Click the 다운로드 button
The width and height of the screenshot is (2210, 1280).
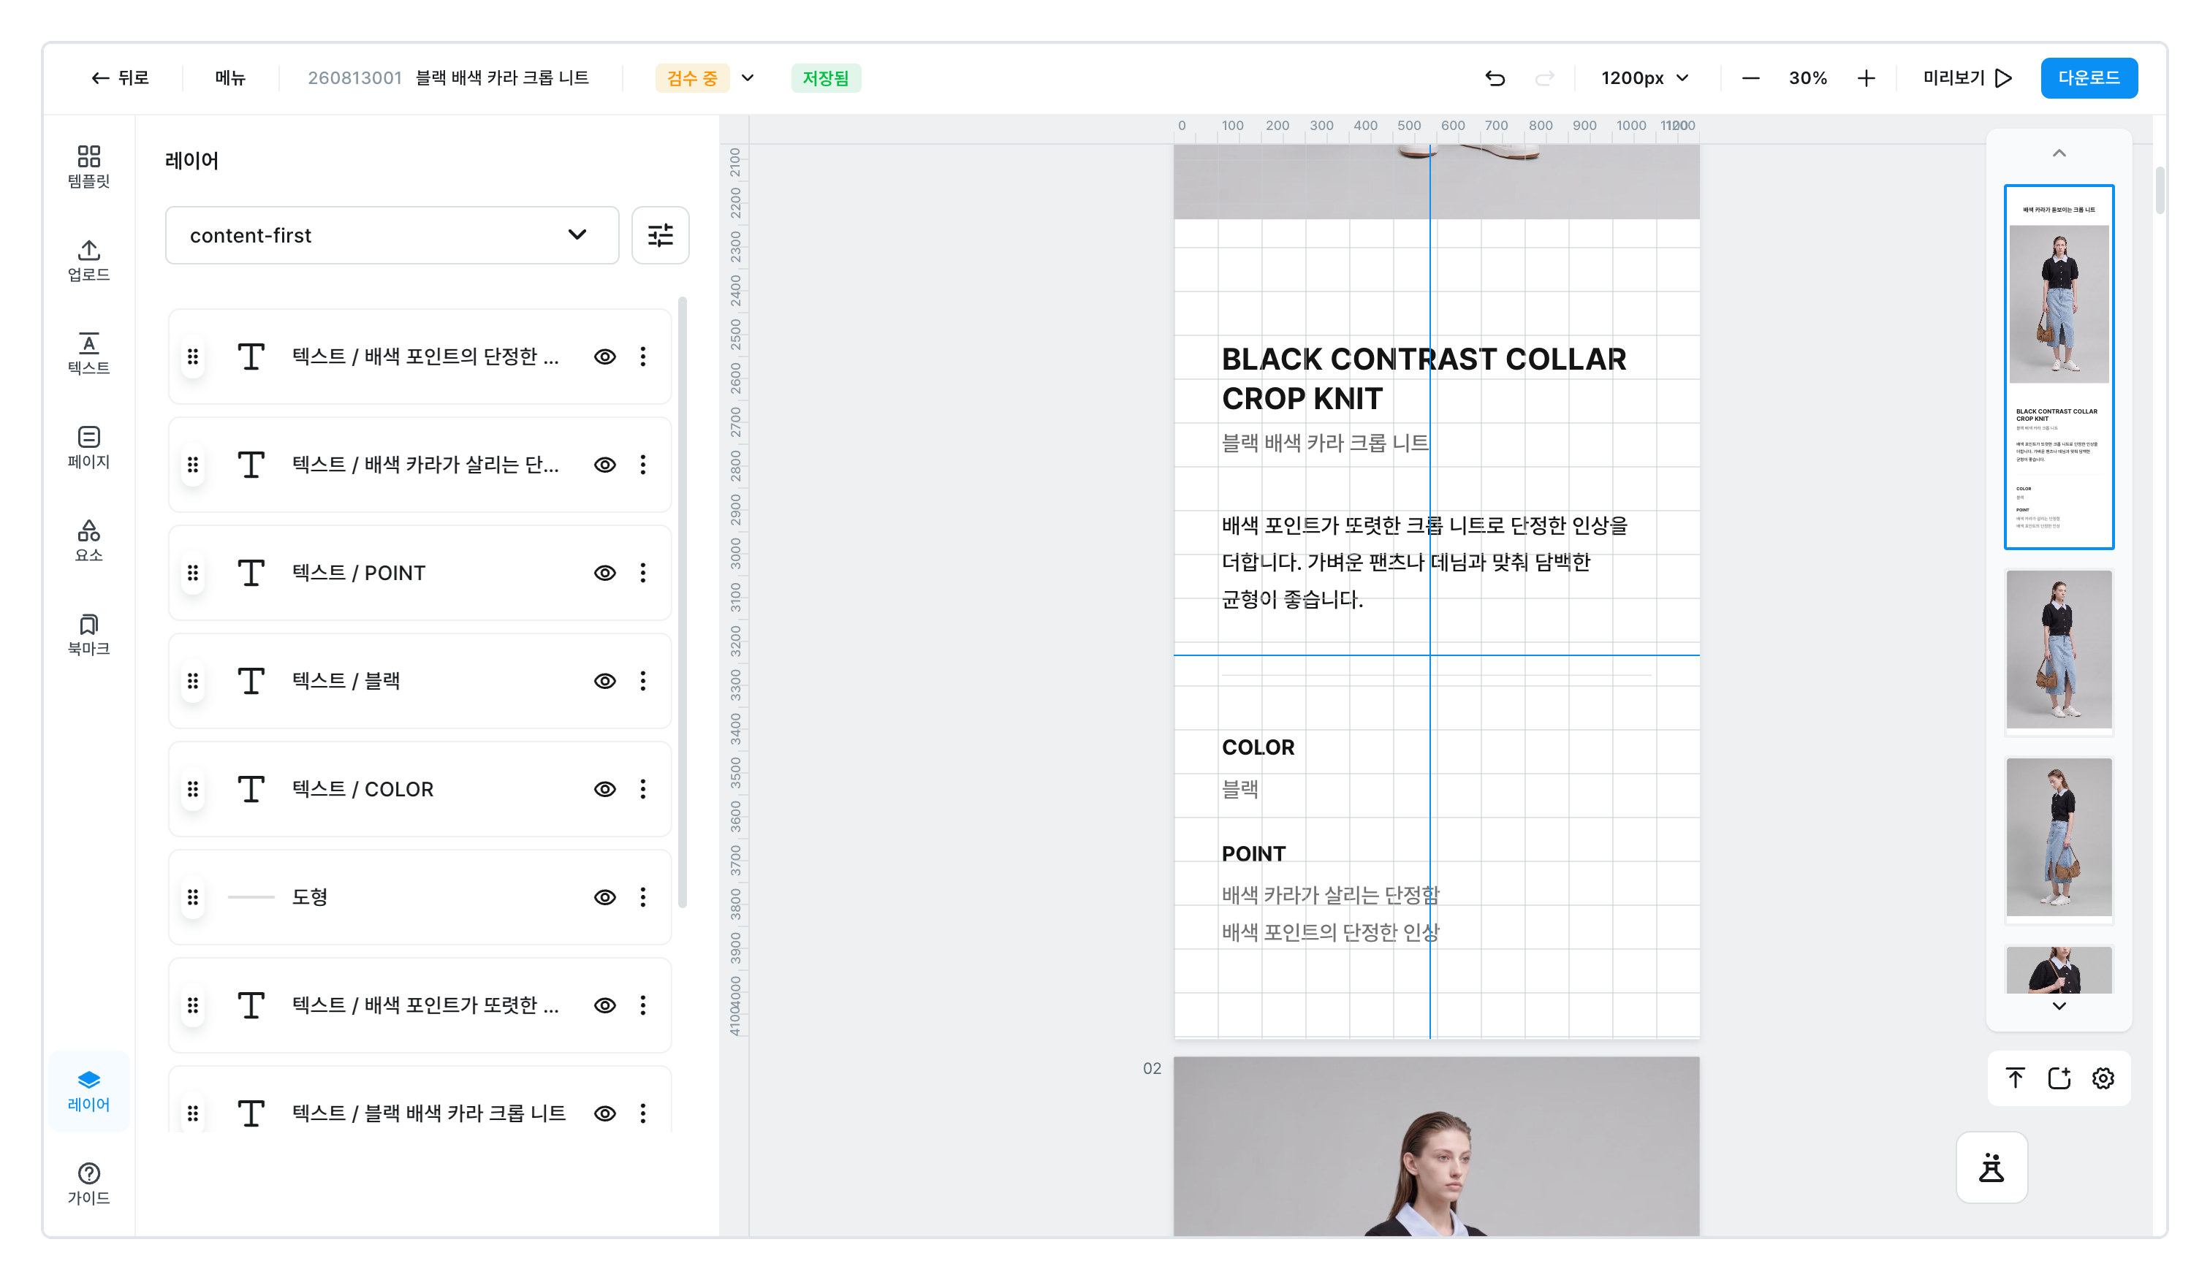(2089, 78)
